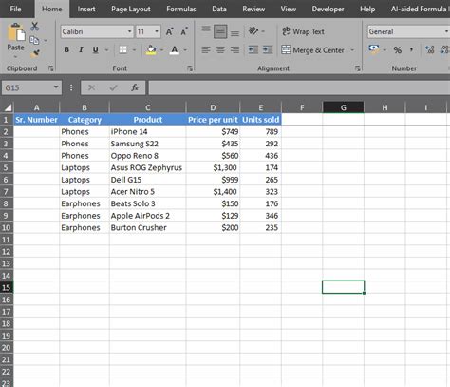
Task: Open Alignment settings dialog launcher
Action: click(x=357, y=68)
